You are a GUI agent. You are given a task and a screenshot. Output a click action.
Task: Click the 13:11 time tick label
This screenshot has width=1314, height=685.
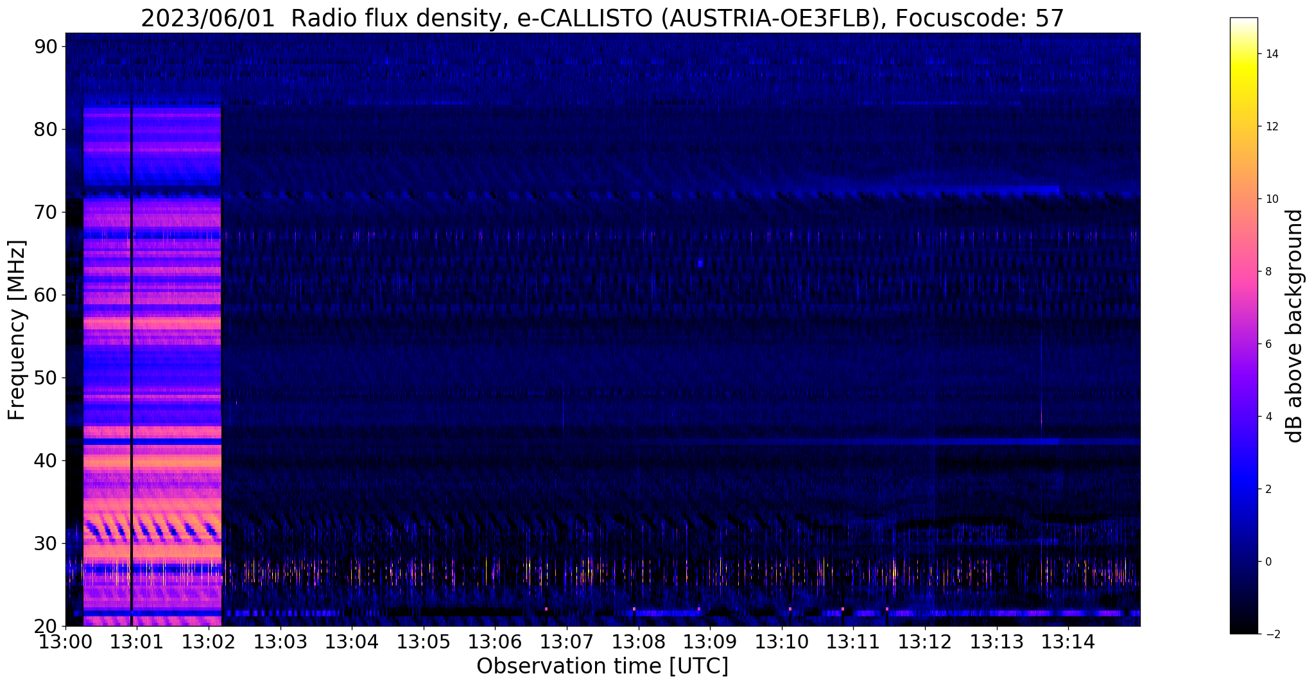point(853,642)
